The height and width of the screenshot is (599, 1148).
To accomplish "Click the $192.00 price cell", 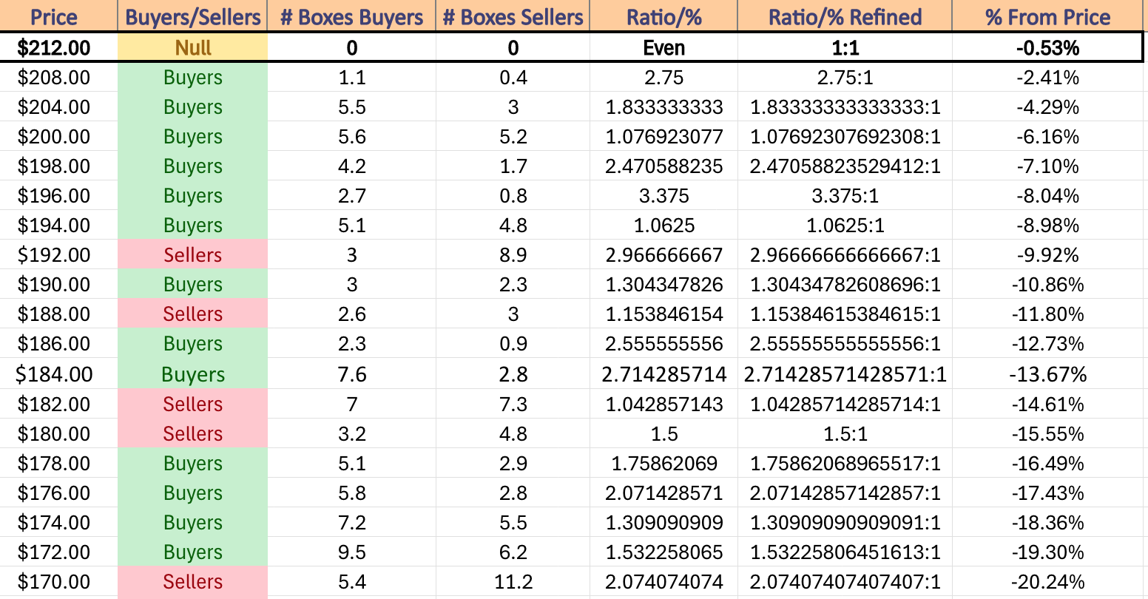I will (59, 254).
